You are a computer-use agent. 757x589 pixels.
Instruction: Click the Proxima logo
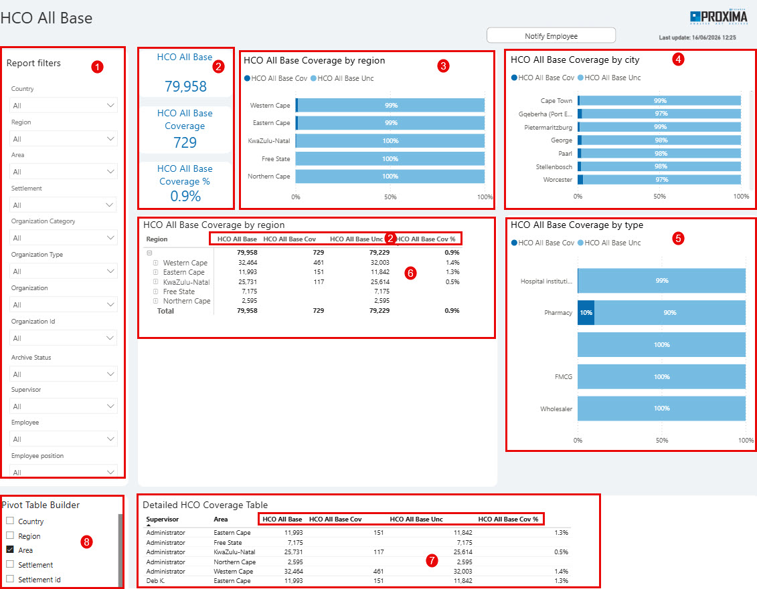(x=718, y=17)
